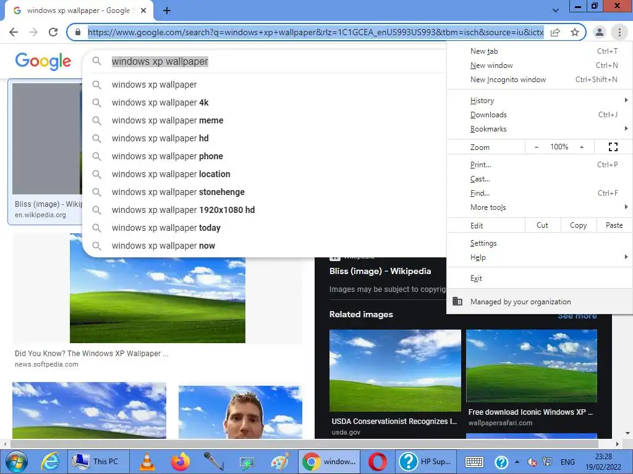Click the horizontal scrollbar at page bottom
The width and height of the screenshot is (633, 474).
304,444
